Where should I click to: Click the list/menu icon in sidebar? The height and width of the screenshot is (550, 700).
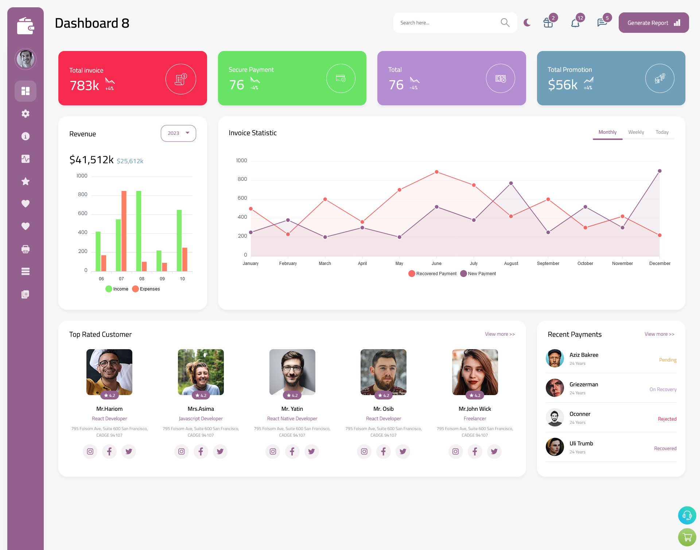pos(26,271)
